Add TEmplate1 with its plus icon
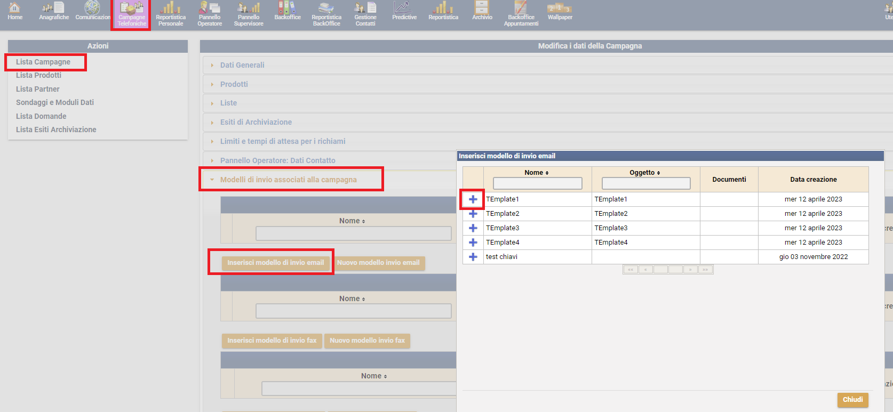Image resolution: width=893 pixels, height=412 pixels. (473, 199)
